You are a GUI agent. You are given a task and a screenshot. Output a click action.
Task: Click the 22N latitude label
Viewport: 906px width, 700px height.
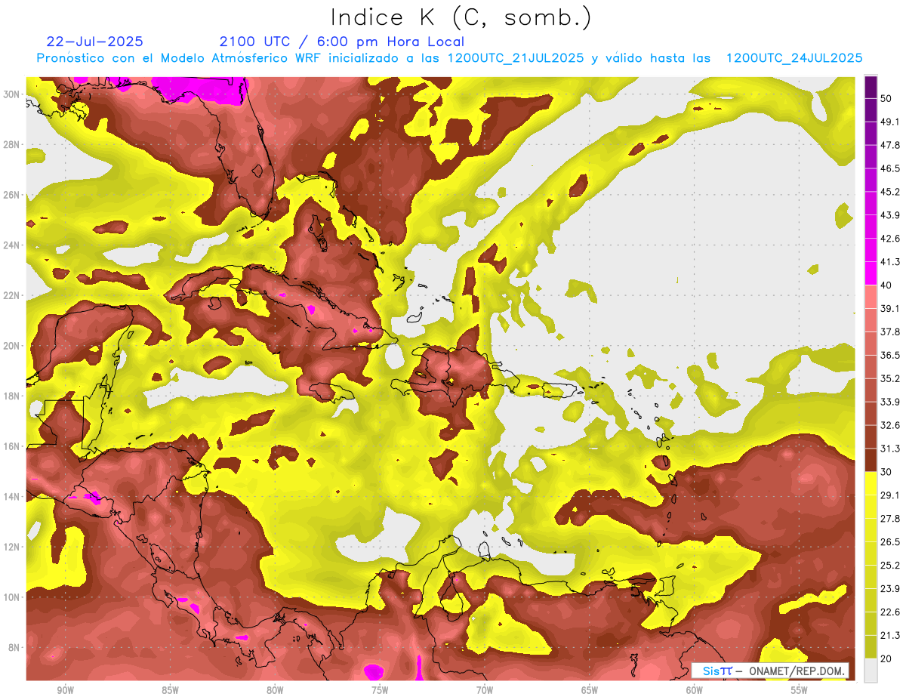coord(11,295)
